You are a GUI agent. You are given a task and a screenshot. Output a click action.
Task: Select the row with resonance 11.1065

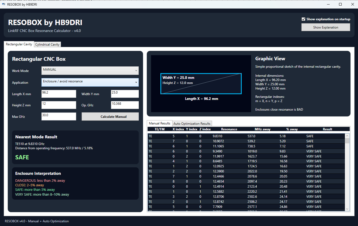[247, 146]
